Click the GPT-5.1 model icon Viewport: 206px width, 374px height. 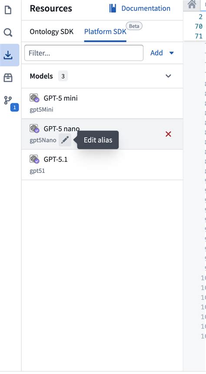point(34,159)
